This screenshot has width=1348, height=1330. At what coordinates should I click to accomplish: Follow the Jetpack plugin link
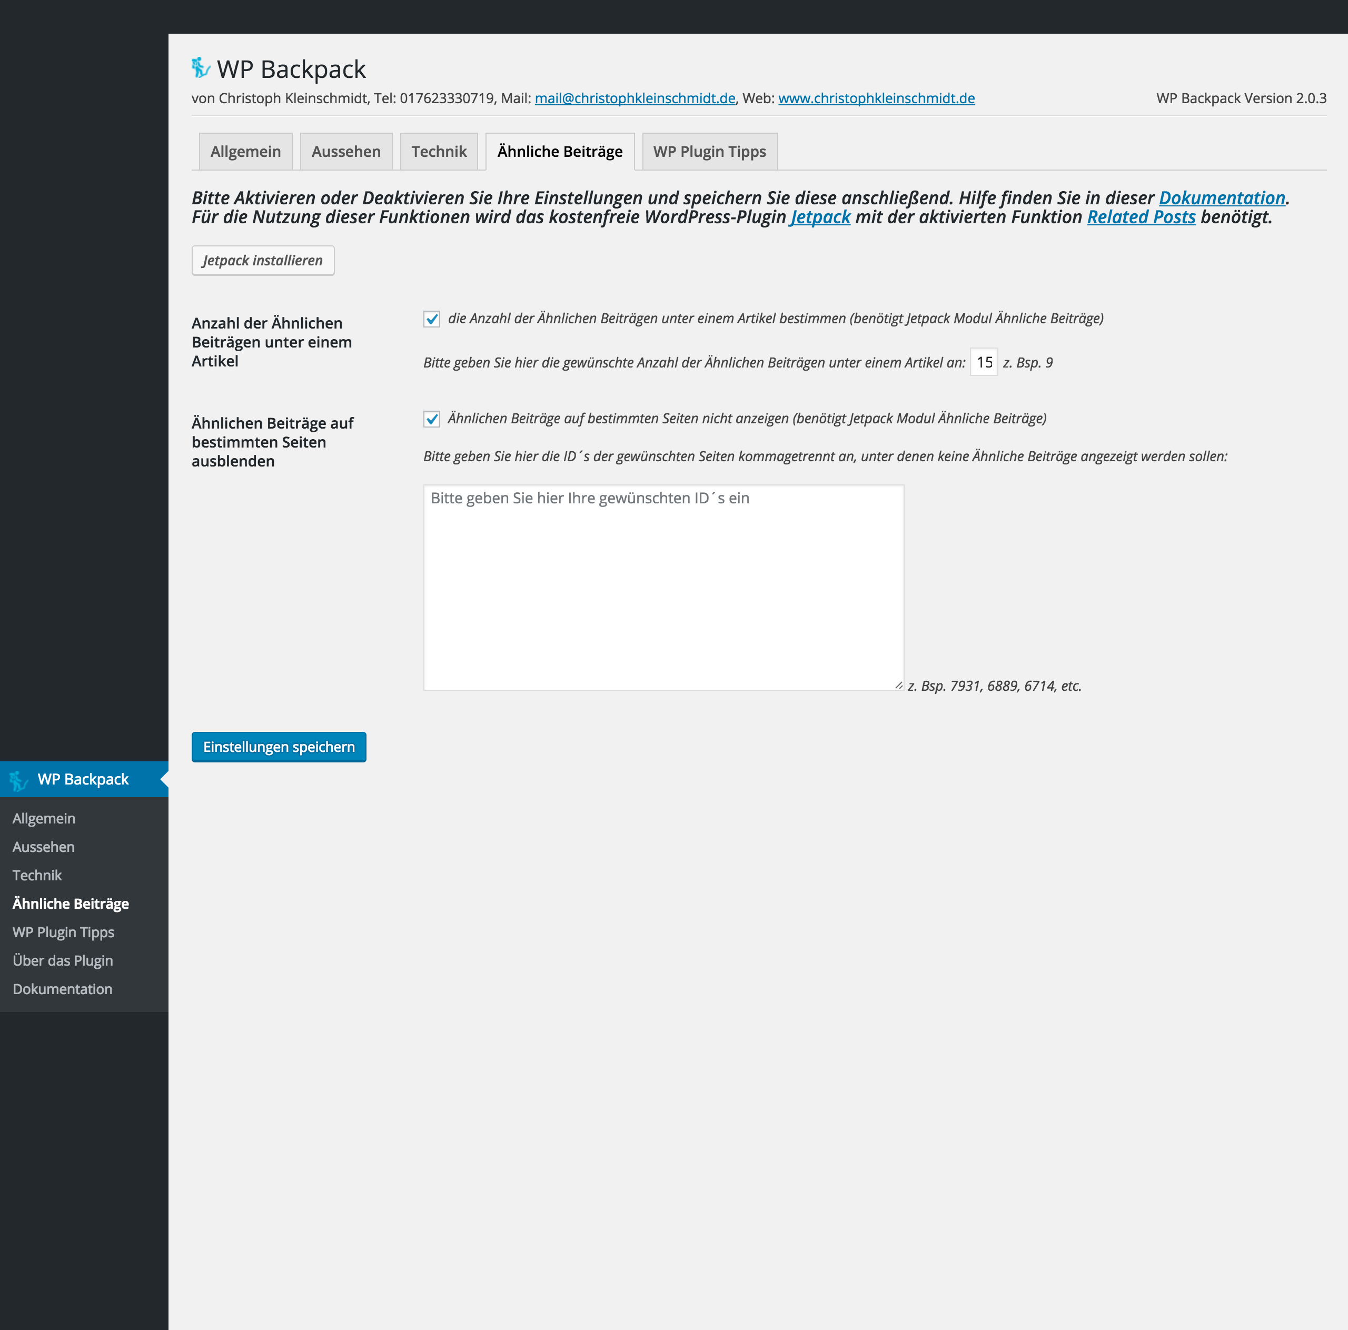(x=820, y=217)
